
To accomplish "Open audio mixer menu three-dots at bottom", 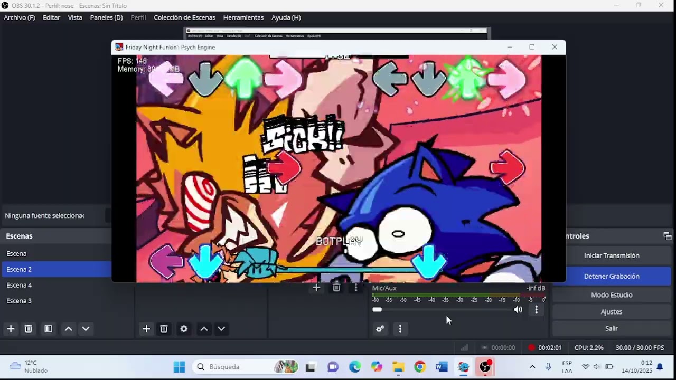I will click(400, 329).
